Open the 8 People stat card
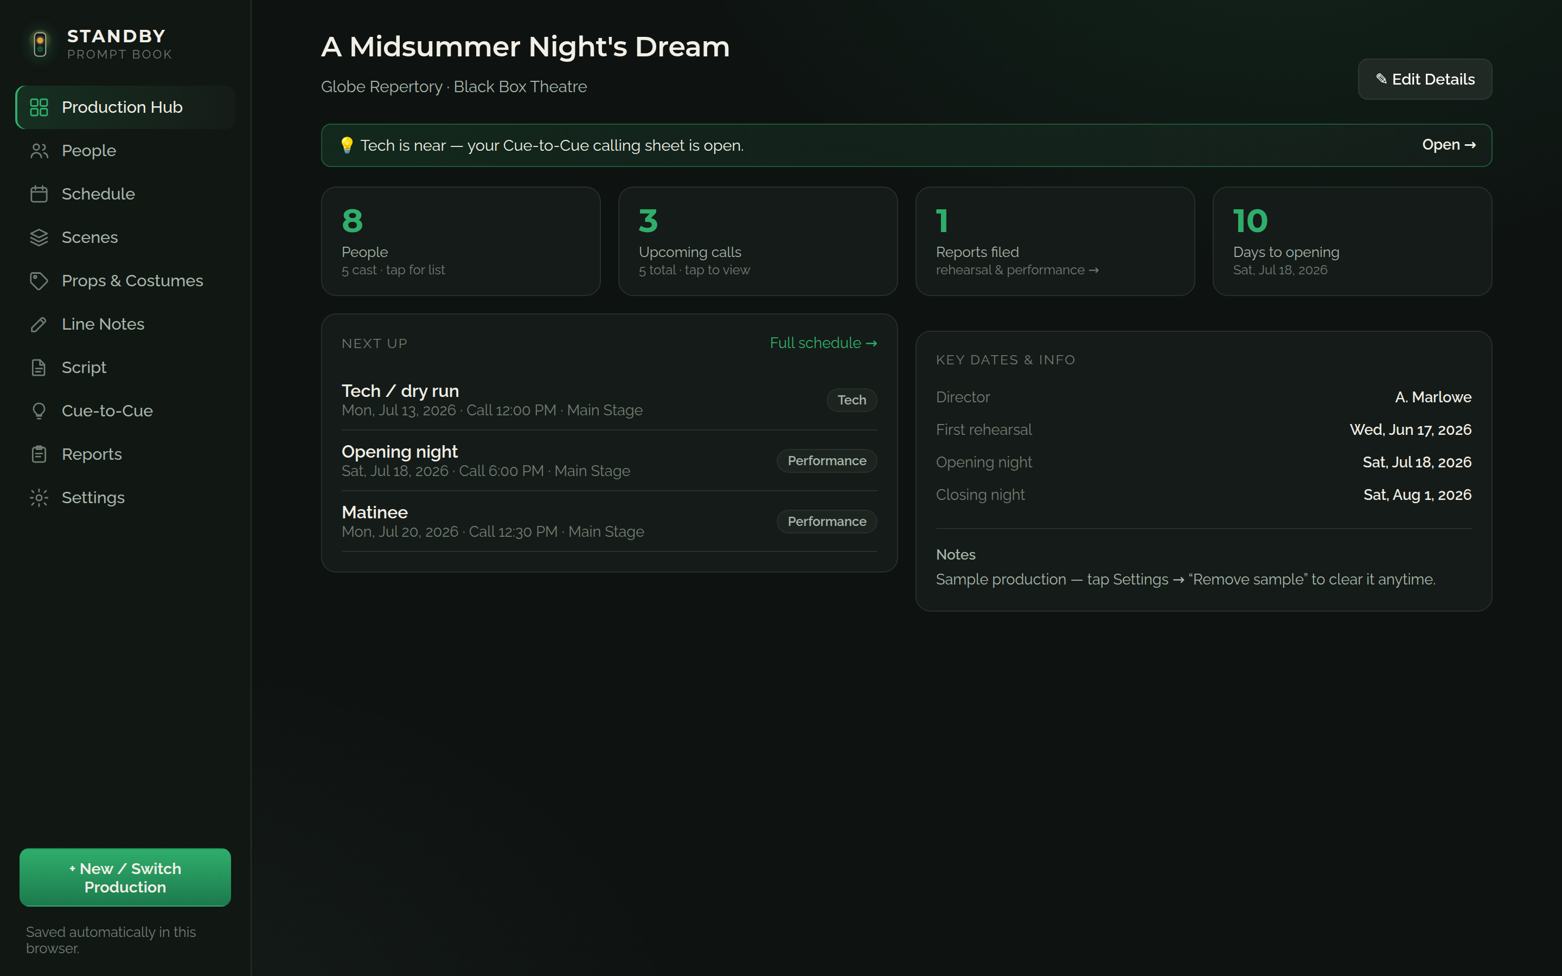Viewport: 1562px width, 976px height. [461, 241]
